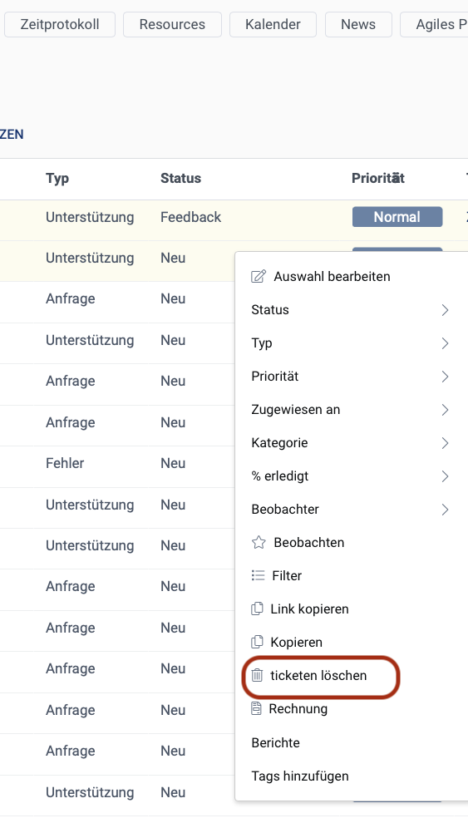The width and height of the screenshot is (468, 818).
Task: Go to the News tab
Action: tap(358, 24)
